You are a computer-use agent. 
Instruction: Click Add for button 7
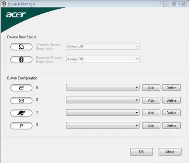pos(151,113)
